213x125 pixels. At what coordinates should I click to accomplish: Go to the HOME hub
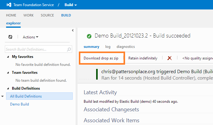11,15
